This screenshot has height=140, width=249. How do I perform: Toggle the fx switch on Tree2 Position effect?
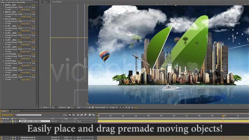pyautogui.click(x=4, y=61)
